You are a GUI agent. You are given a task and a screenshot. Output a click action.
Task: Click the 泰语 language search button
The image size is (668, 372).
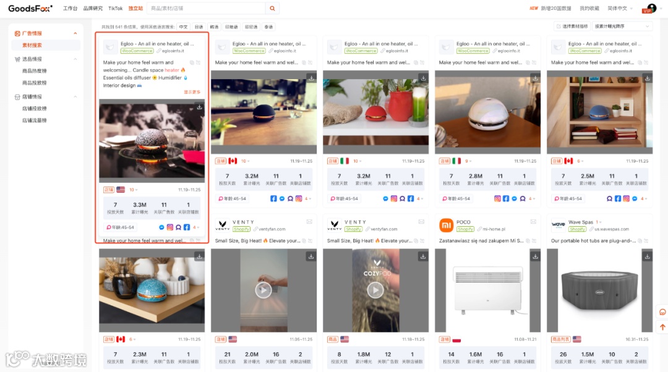(268, 27)
